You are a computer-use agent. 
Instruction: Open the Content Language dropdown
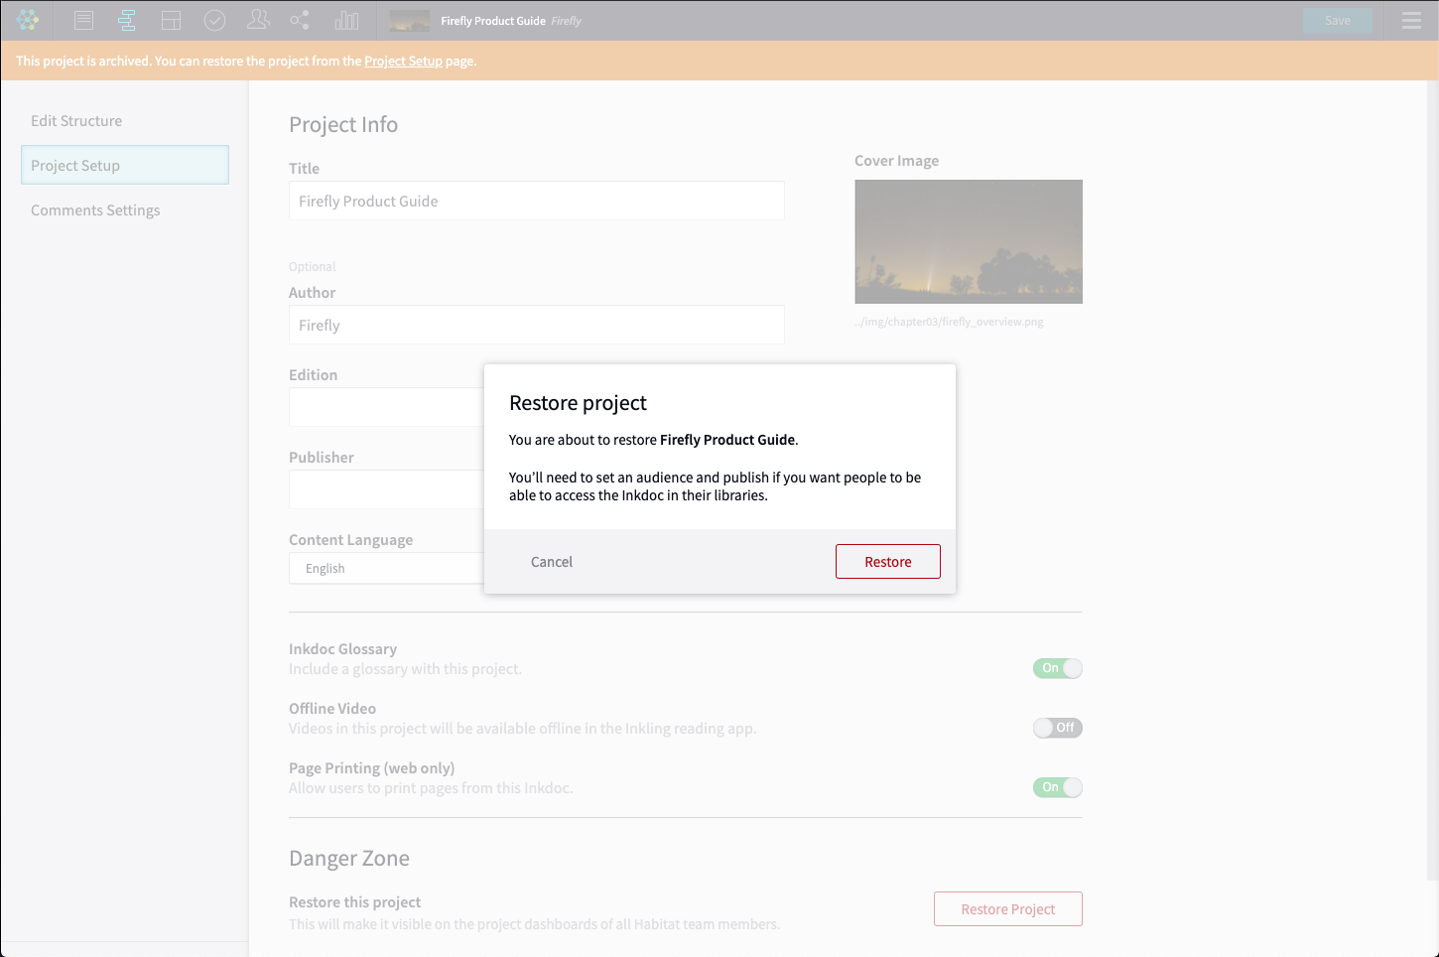point(387,568)
